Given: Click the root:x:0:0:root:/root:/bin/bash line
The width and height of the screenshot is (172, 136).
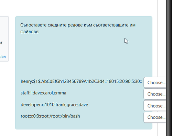Looking at the screenshot, I should coord(50,116).
